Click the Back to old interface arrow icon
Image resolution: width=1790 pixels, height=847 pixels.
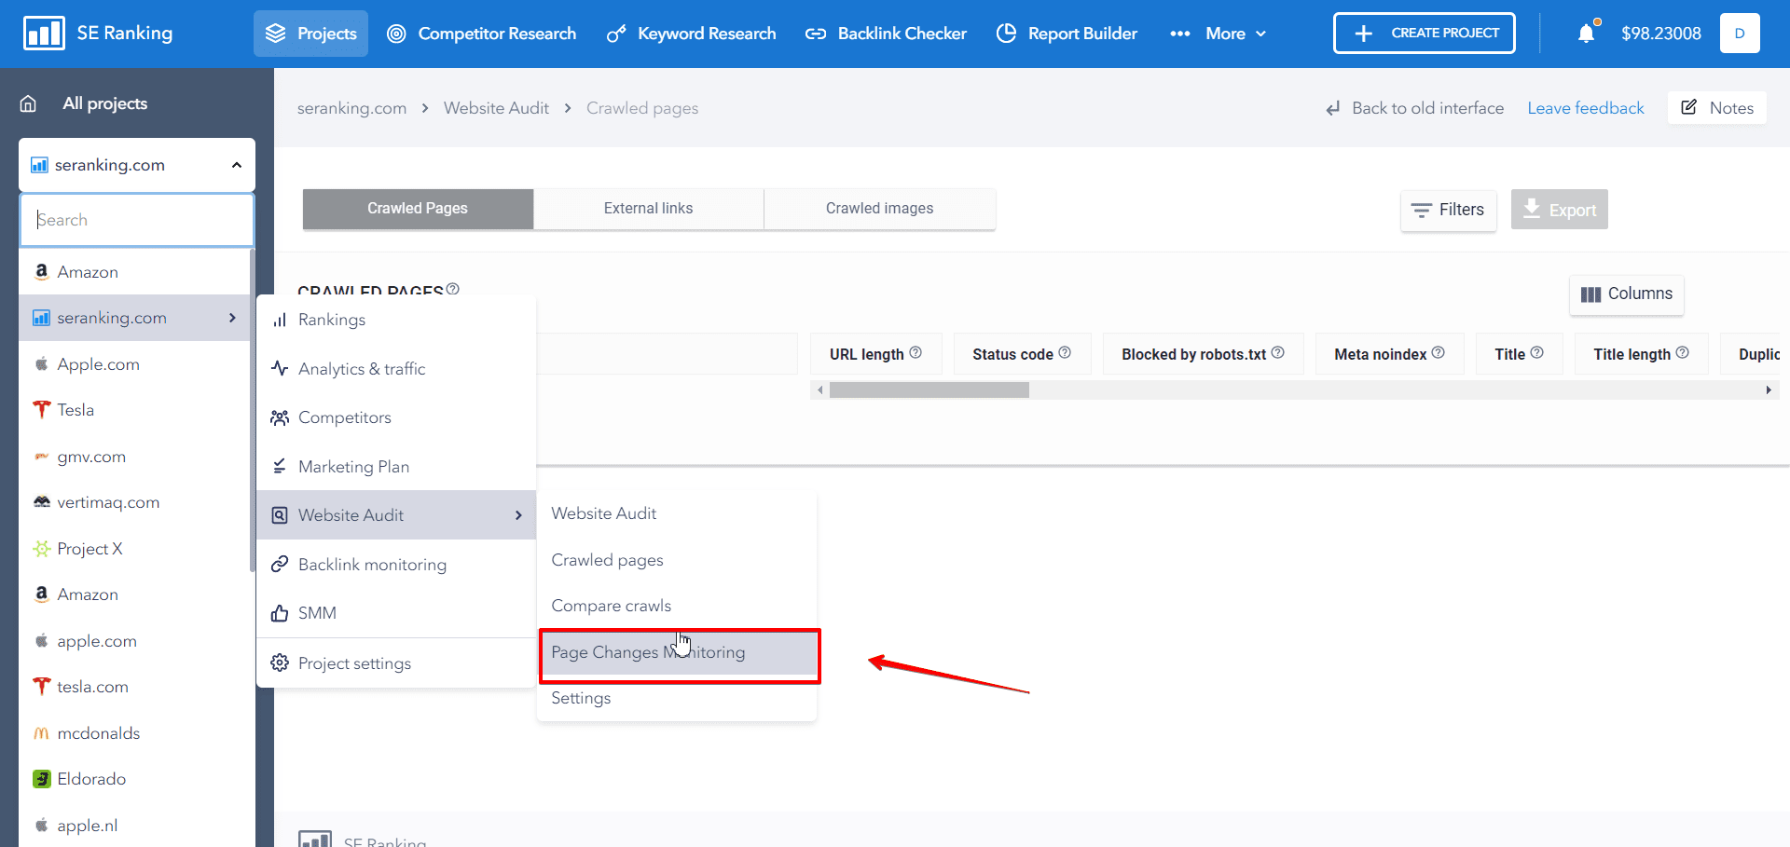click(1333, 108)
